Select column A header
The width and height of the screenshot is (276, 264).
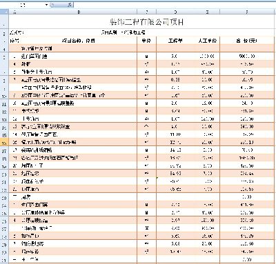click(x=15, y=12)
